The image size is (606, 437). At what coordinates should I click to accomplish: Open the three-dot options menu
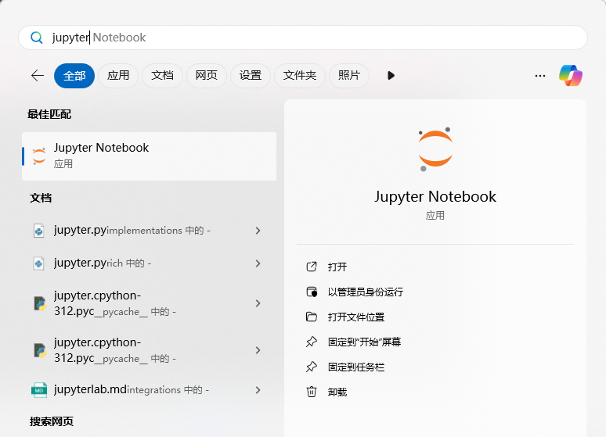click(540, 76)
